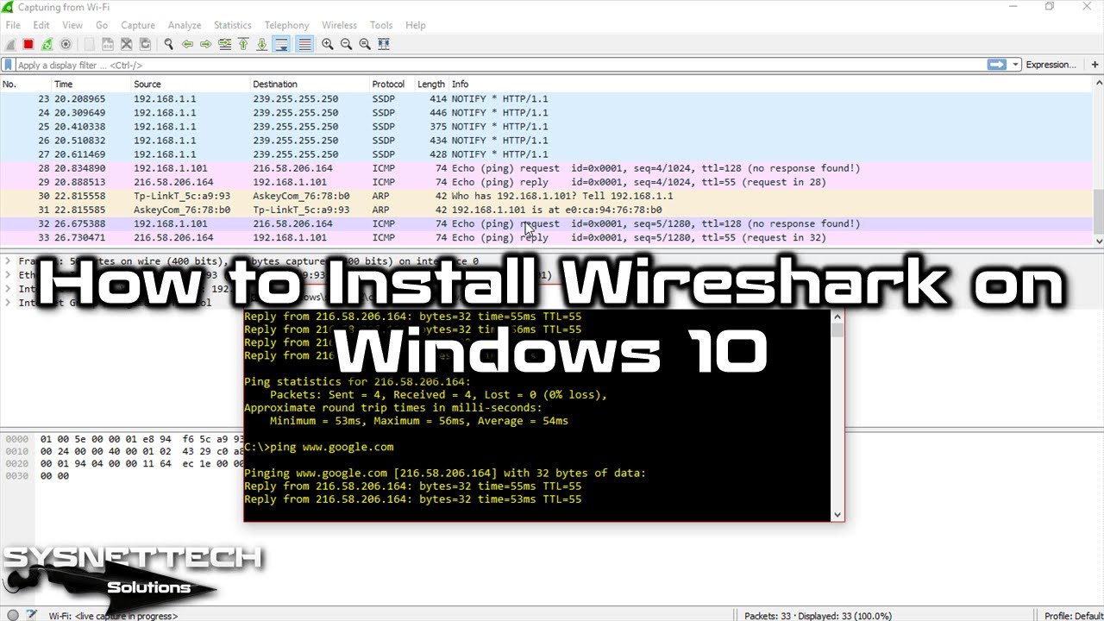Screen dimensions: 1104x621
Task: Open the Statistics menu
Action: (233, 25)
